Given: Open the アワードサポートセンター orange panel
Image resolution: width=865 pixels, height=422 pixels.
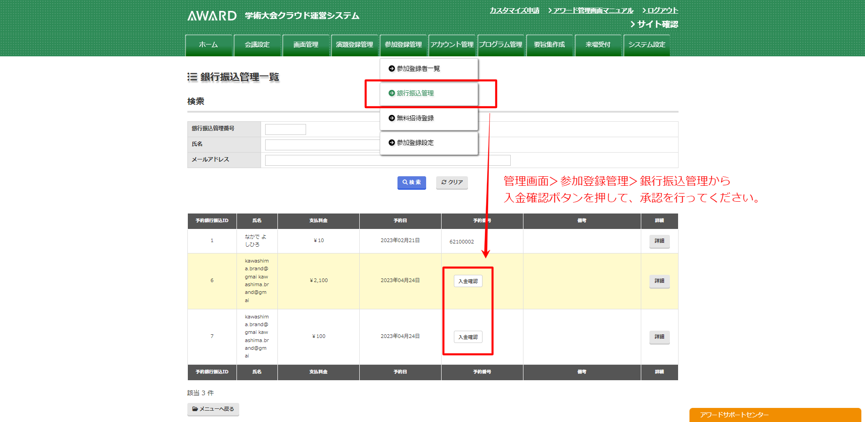Looking at the screenshot, I should (775, 415).
